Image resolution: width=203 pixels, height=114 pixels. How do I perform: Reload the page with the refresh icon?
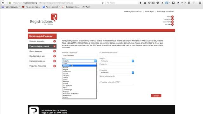coord(102,3)
